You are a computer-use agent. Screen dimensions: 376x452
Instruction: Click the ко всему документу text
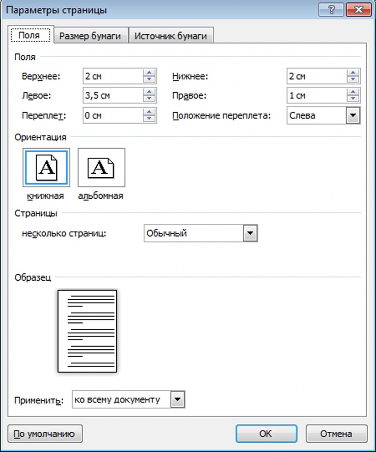pos(117,400)
